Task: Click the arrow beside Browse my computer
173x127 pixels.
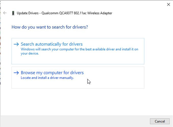Action: coord(16,73)
